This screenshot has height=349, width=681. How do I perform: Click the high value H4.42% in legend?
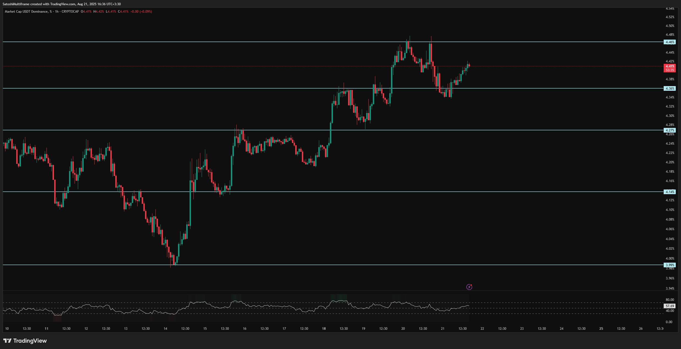coord(99,12)
